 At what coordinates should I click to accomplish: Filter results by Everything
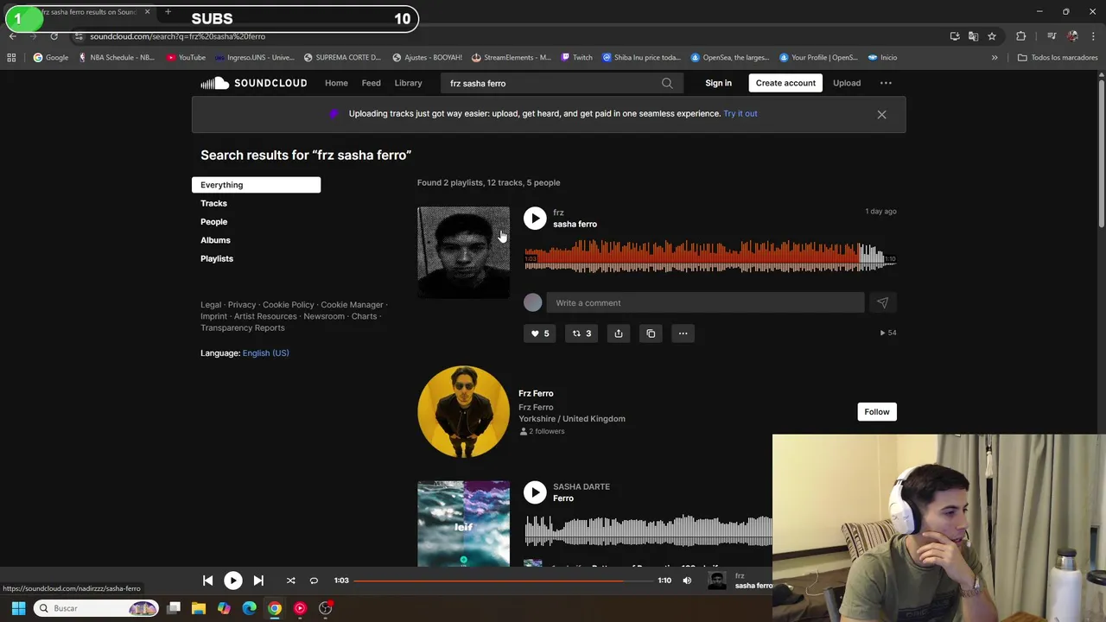coord(256,185)
